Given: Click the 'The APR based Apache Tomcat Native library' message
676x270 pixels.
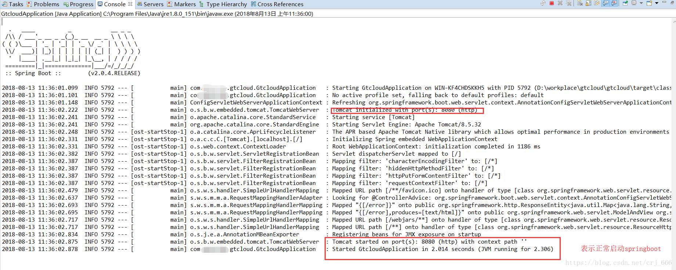Looking at the screenshot, I should click(501, 132).
